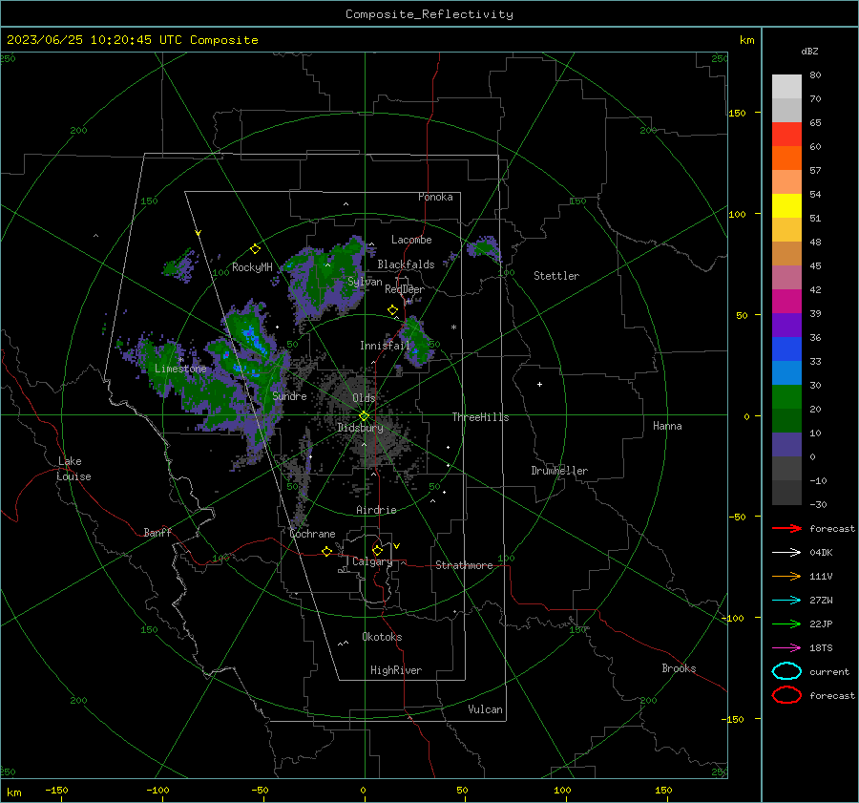
Task: Pick the light gray 70-80 dBZ swatch
Action: click(786, 87)
